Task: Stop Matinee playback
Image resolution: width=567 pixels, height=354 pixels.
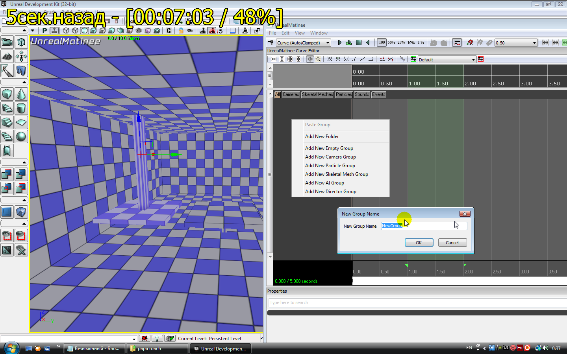Action: (x=359, y=42)
